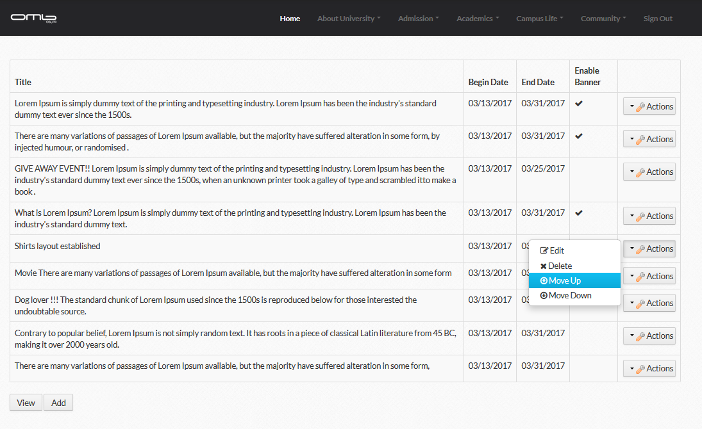The image size is (702, 429).
Task: Click the wrench icon in the GIVE AWAY EVENT row
Action: point(640,172)
